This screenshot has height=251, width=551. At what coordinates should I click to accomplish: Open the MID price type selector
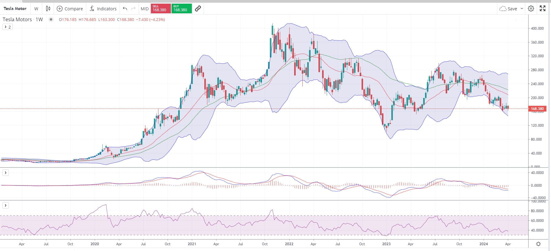(x=145, y=8)
